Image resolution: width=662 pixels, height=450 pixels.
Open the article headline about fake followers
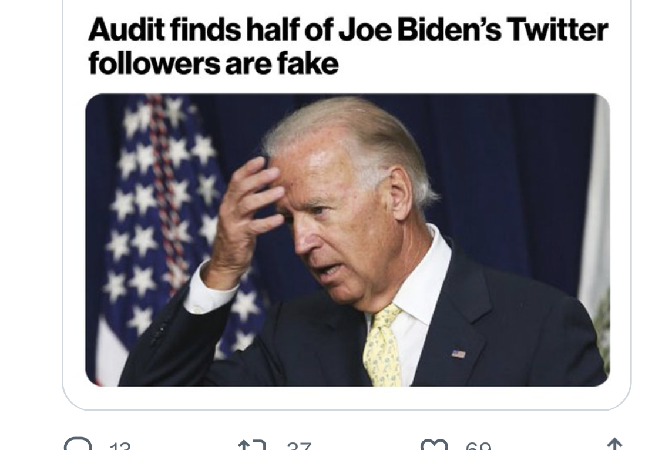pos(347,46)
